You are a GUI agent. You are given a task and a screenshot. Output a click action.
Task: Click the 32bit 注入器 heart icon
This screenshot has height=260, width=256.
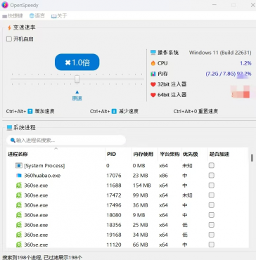pyautogui.click(x=153, y=84)
